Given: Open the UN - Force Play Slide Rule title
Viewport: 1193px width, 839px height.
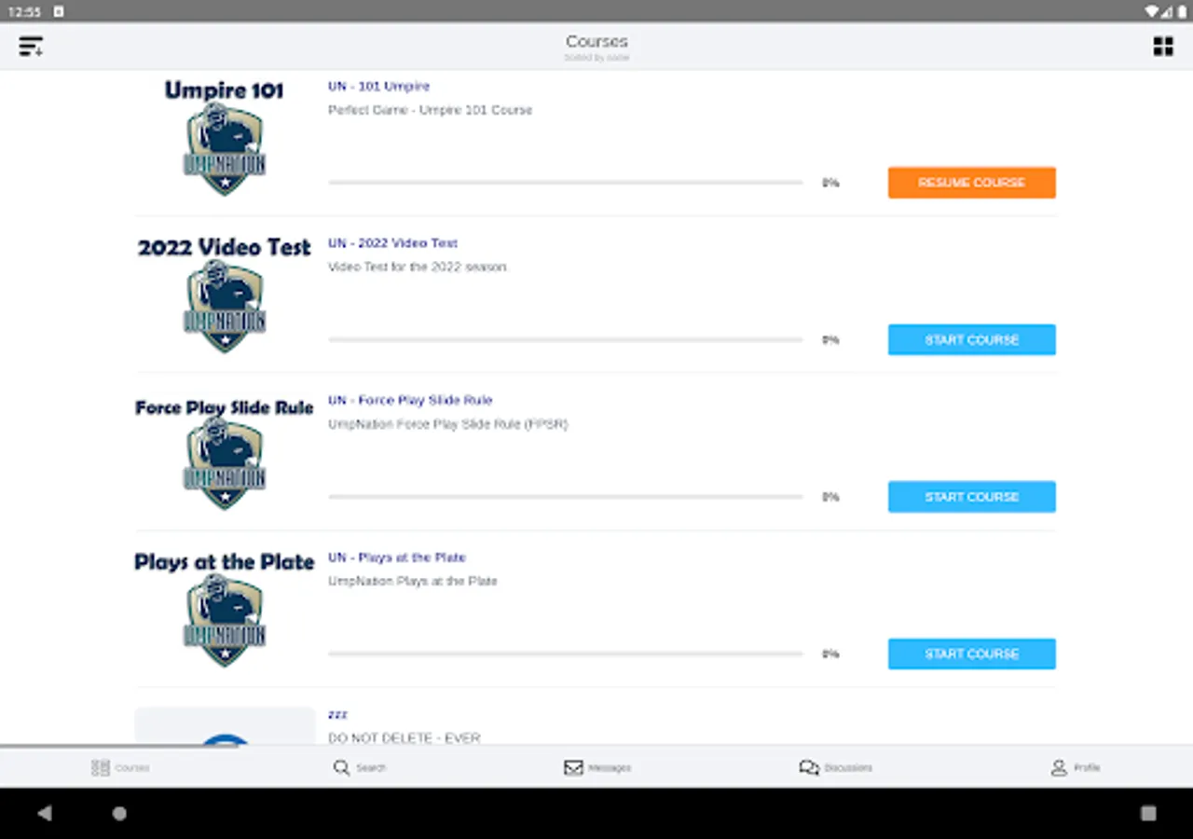Looking at the screenshot, I should (410, 400).
